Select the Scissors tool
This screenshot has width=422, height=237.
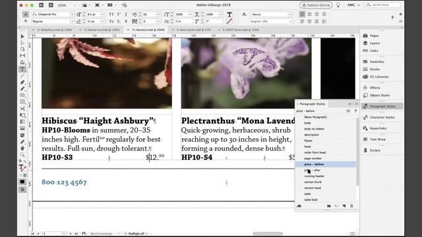[x=22, y=109]
